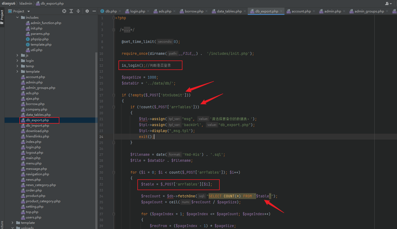Expand the template folder under ldadmin
The image size is (397, 229).
click(x=18, y=71)
